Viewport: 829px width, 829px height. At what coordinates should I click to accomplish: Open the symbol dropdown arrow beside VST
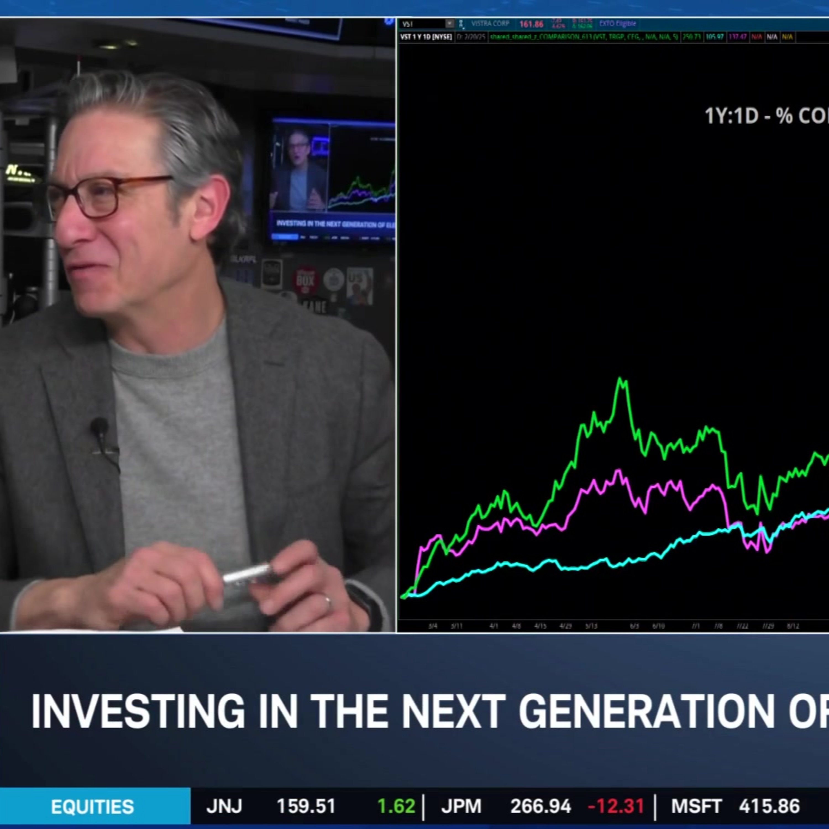449,24
